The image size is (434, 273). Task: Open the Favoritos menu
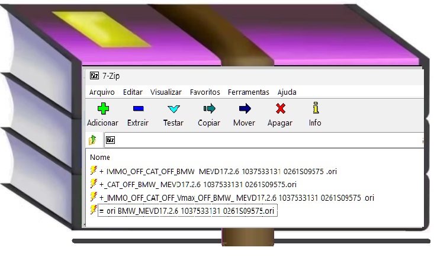click(205, 92)
